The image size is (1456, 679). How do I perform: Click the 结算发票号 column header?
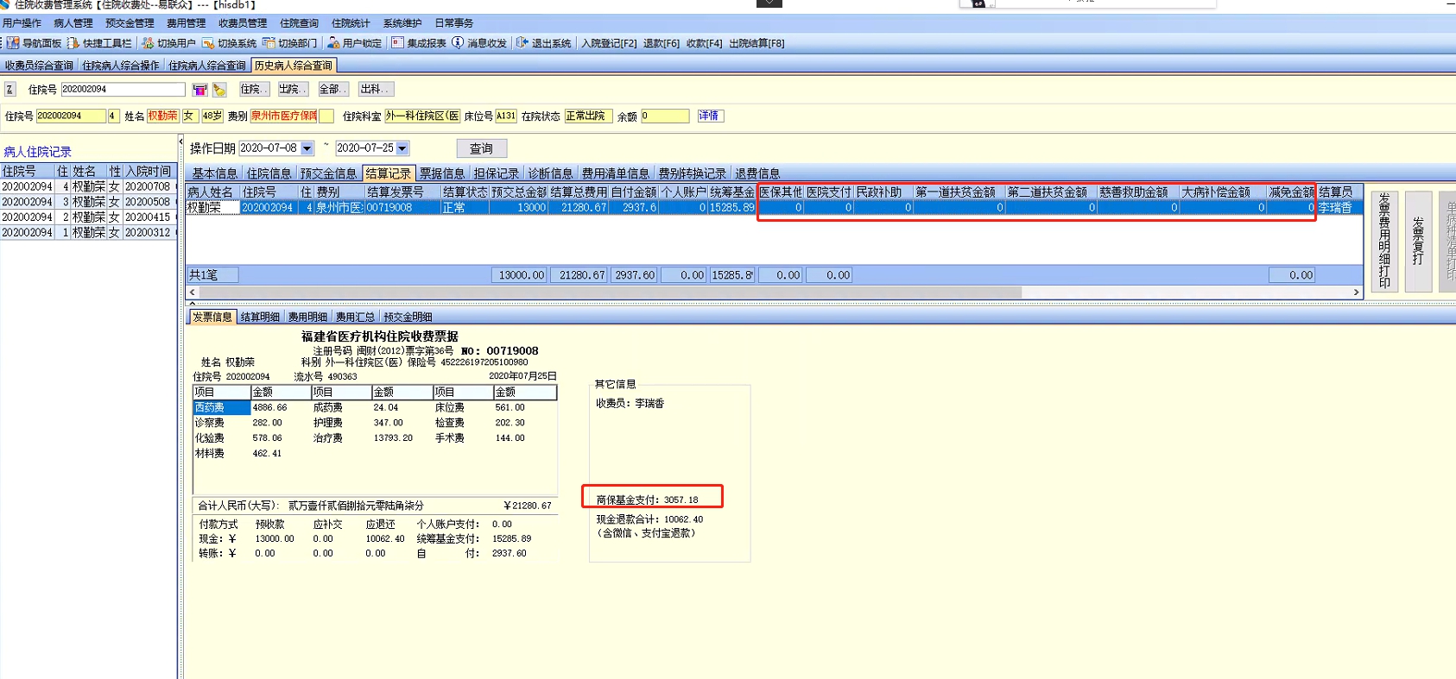402,192
